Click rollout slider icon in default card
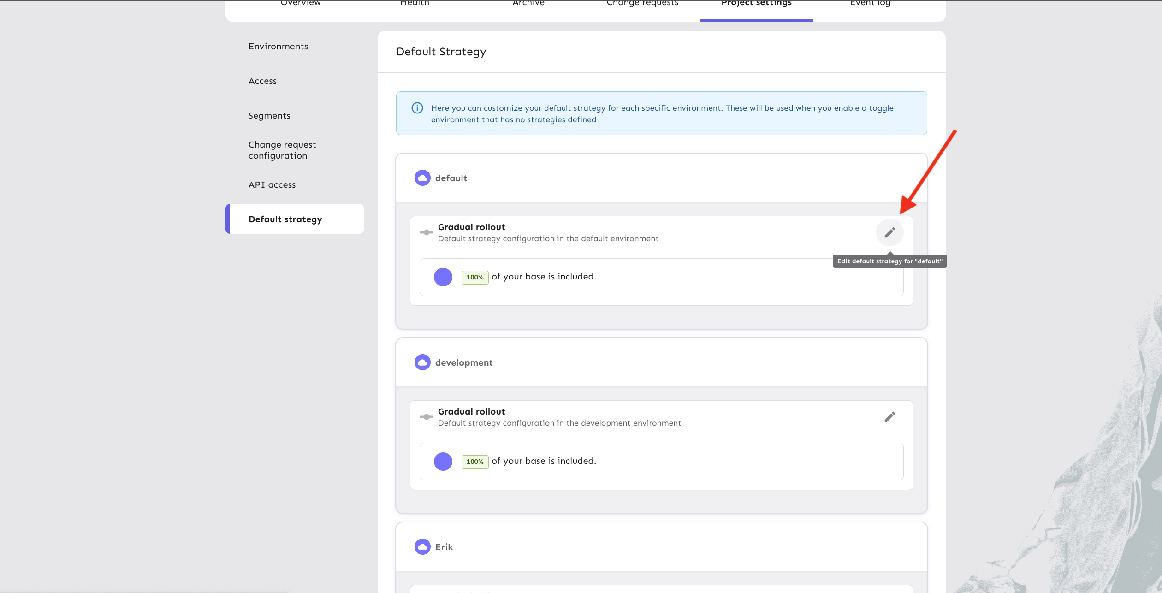 tap(426, 232)
